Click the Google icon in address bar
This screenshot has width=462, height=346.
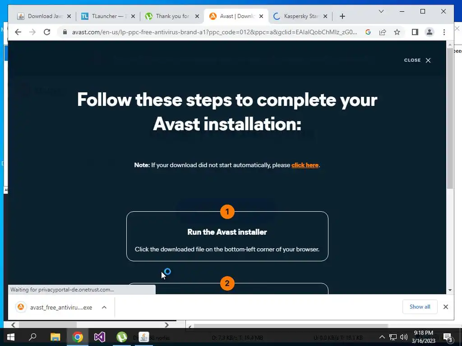pos(368,32)
